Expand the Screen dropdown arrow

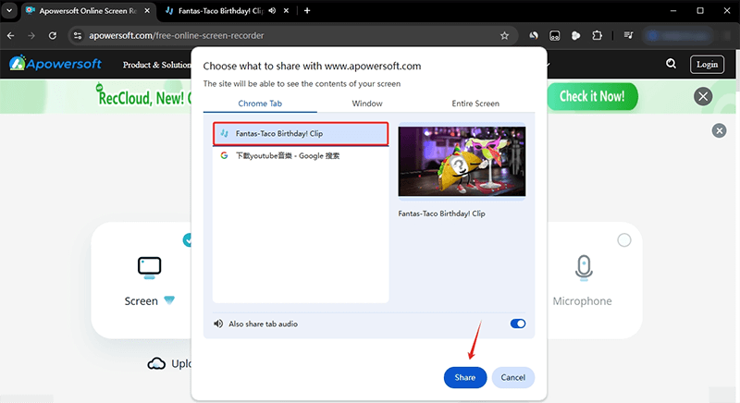(x=169, y=300)
